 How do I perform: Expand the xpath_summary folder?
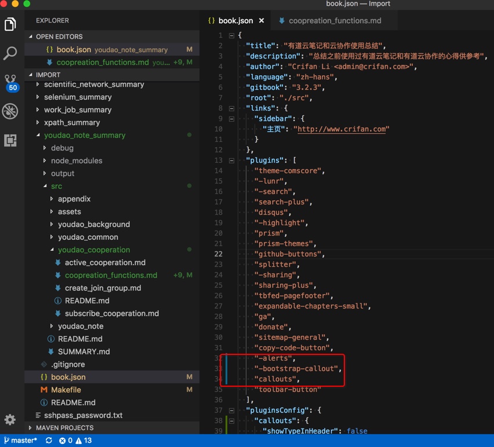pos(112,122)
